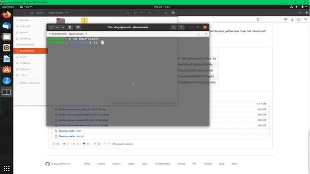Image resolution: width=310 pixels, height=174 pixels.
Task: Add terminal down in Tilix header
Action: (78, 27)
